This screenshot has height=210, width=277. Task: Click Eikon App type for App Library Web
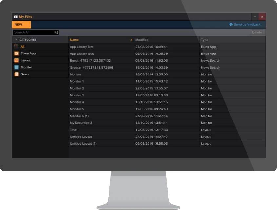[208, 54]
